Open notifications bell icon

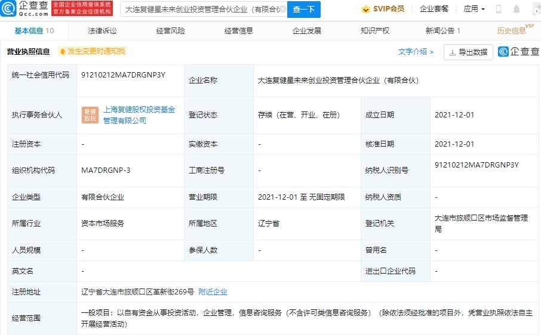(516, 10)
